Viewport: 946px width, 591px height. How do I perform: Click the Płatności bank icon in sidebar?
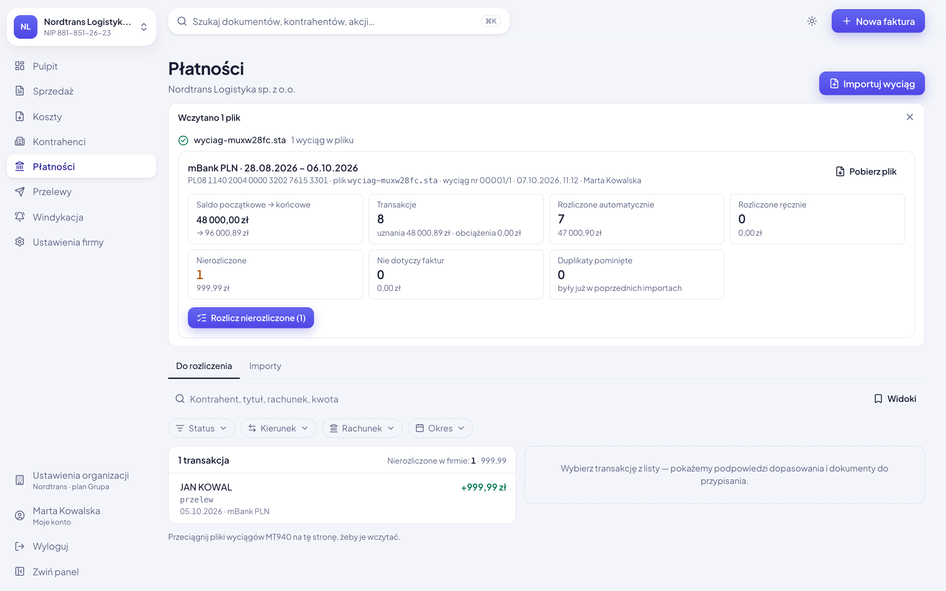pos(20,166)
